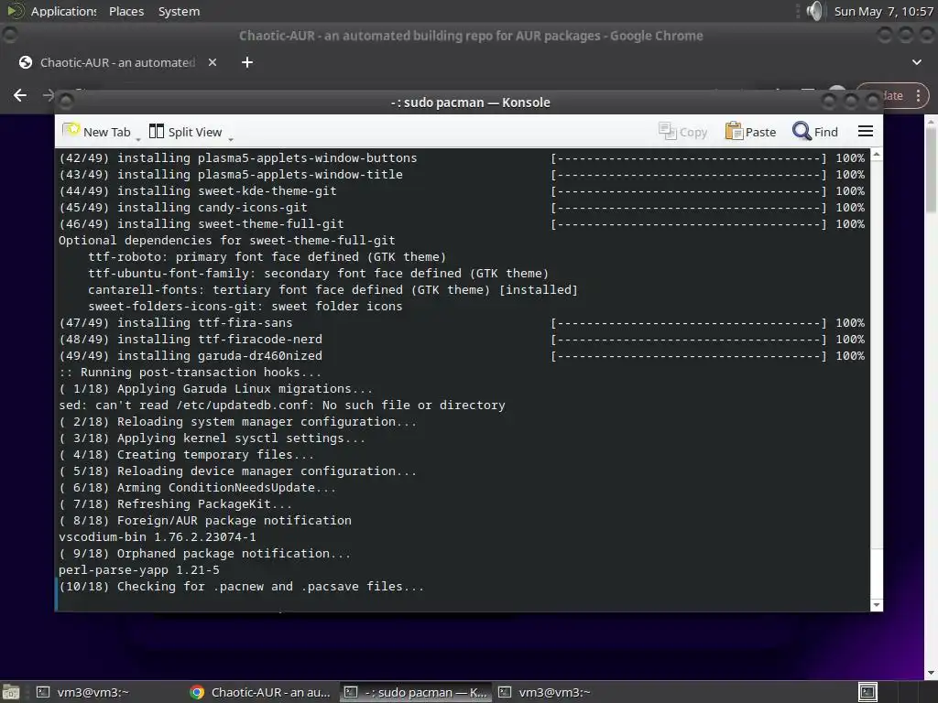Select the Chaotic-AUR Chrome tab
This screenshot has width=938, height=703.
pos(118,62)
